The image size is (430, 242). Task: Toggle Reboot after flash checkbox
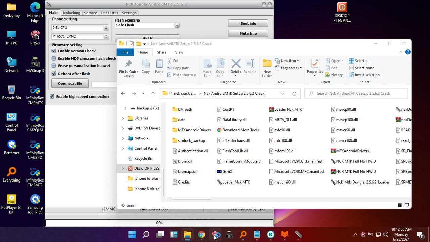click(54, 74)
